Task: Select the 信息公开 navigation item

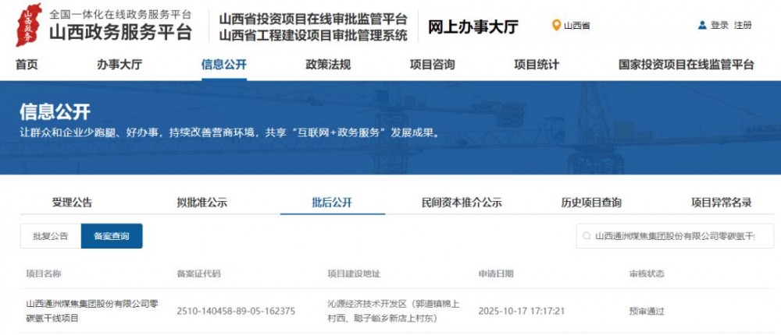Action: [x=223, y=65]
